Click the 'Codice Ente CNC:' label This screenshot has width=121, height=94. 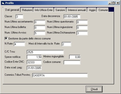(x=15, y=62)
